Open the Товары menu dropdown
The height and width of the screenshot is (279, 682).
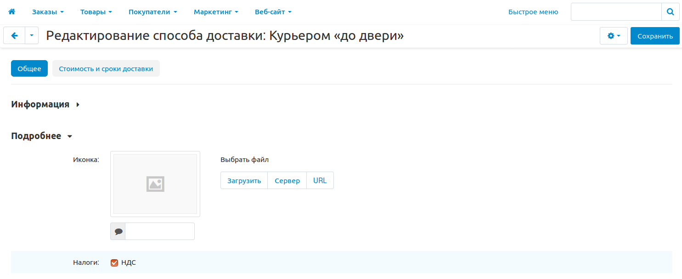96,12
